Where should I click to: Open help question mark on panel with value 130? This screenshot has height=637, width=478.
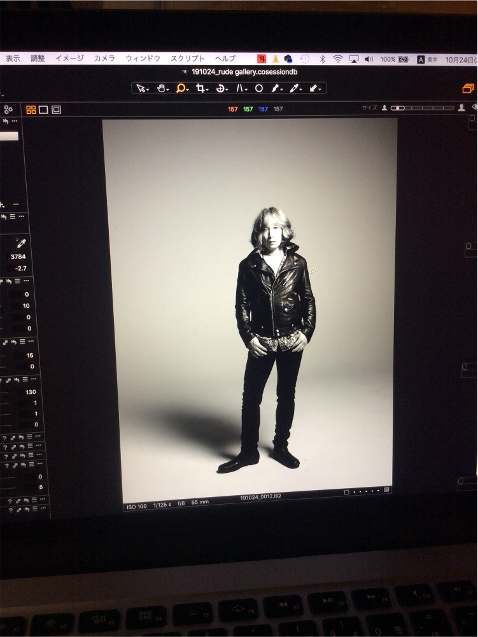pyautogui.click(x=1, y=381)
